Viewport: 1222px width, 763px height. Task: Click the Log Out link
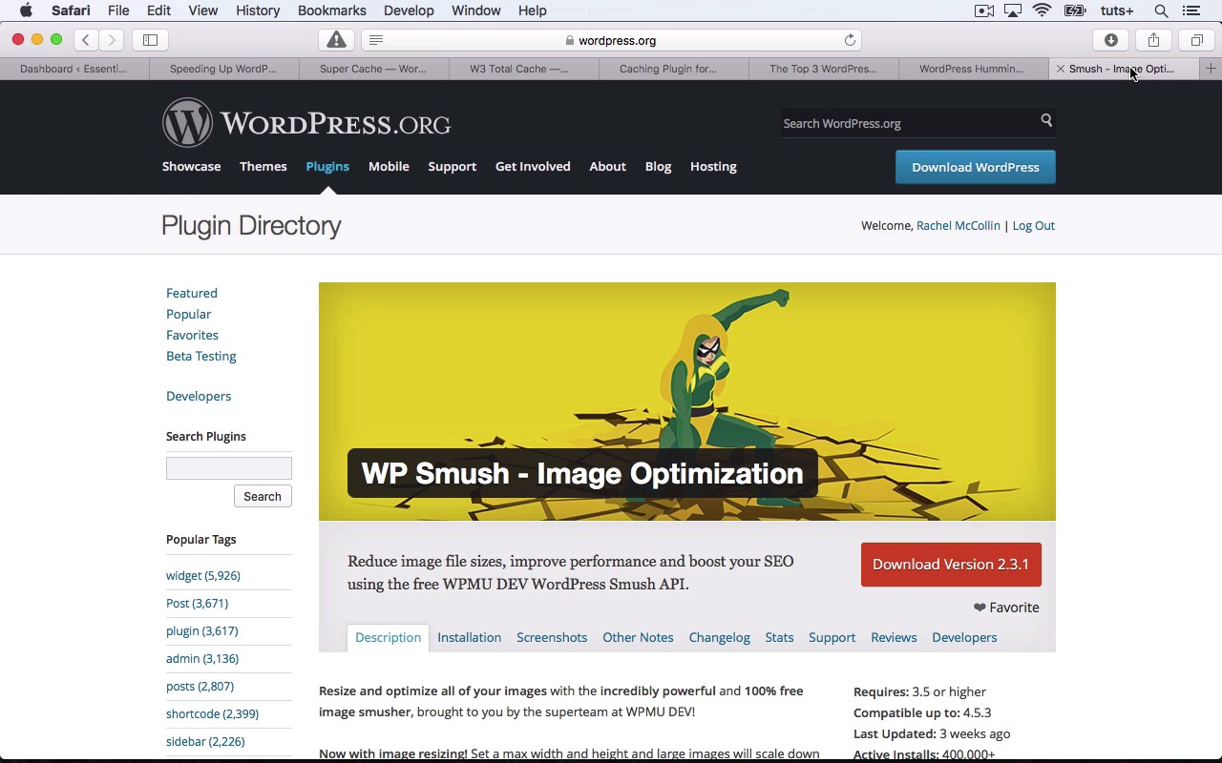coord(1033,226)
